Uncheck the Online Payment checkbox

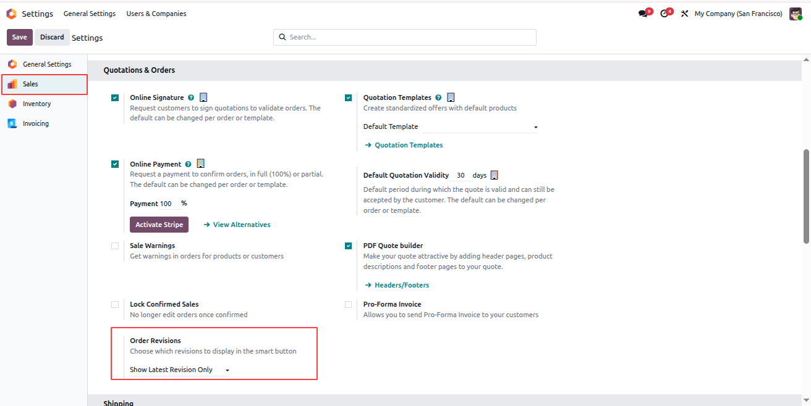click(x=115, y=164)
